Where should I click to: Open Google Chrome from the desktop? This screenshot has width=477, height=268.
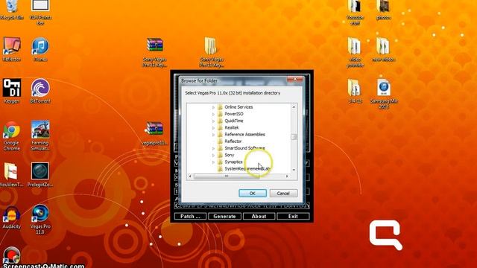12,135
